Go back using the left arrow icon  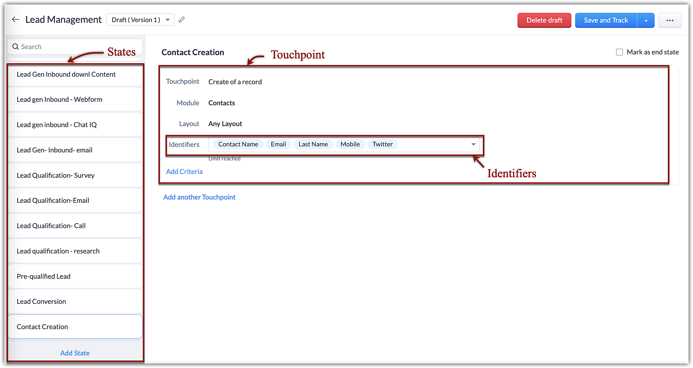coord(16,19)
